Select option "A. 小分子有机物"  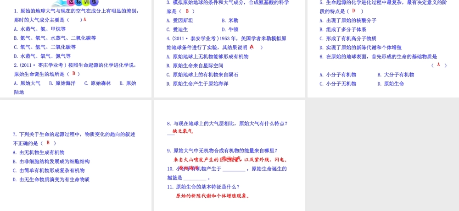click(338, 75)
